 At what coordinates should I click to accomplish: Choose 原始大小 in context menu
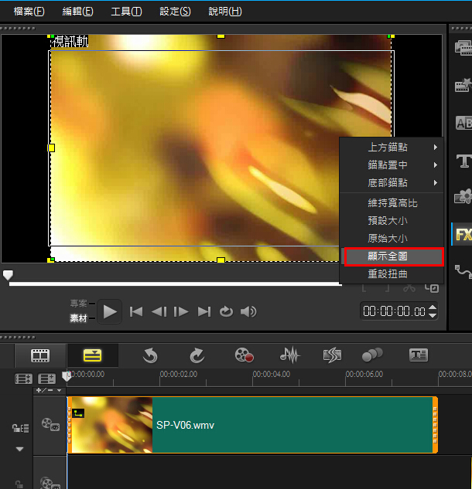coord(392,238)
